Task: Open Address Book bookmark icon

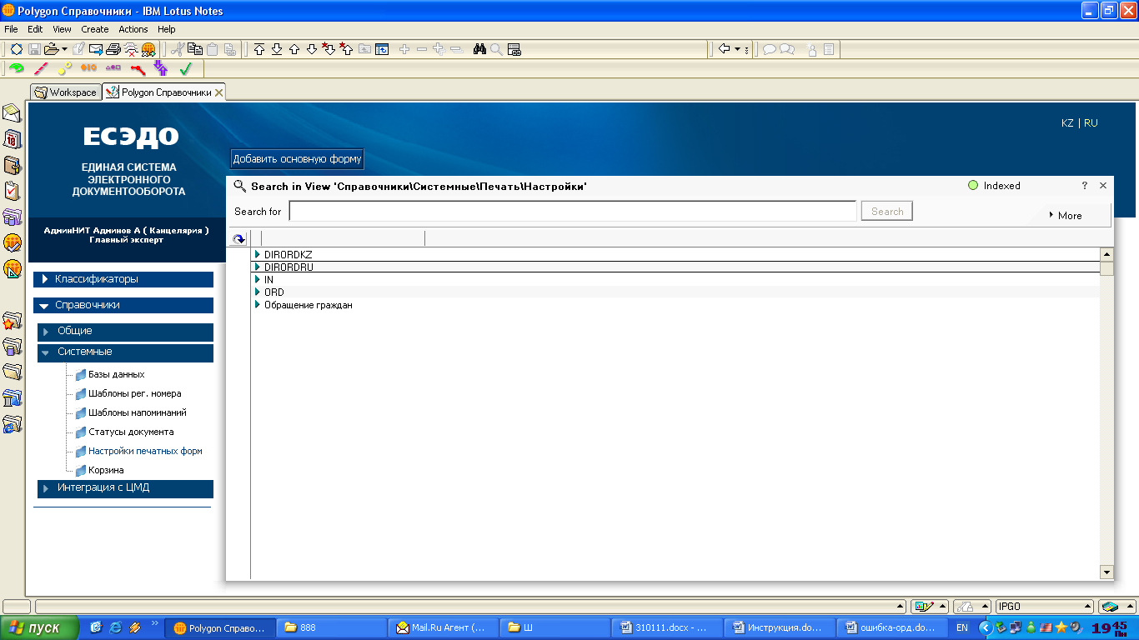Action: click(12, 165)
